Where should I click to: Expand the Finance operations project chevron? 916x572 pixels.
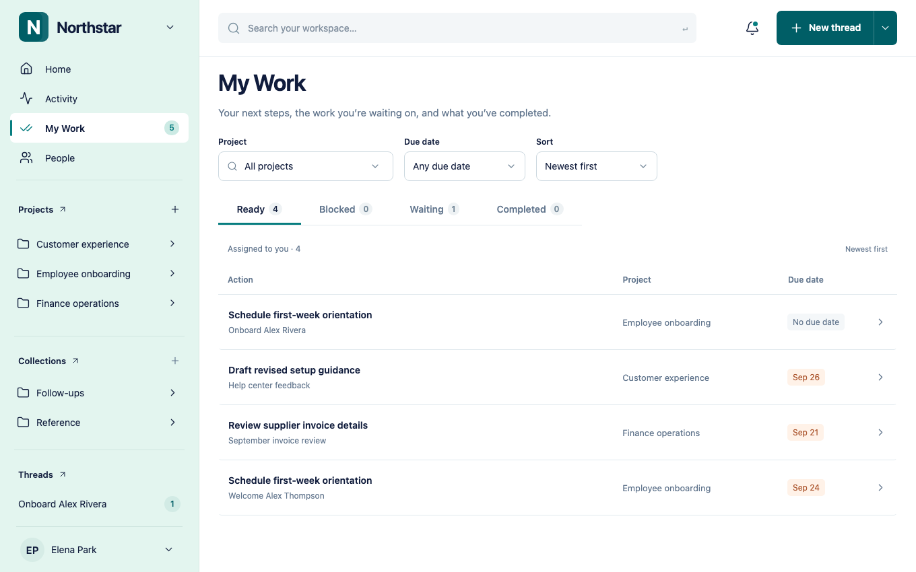[x=172, y=303]
